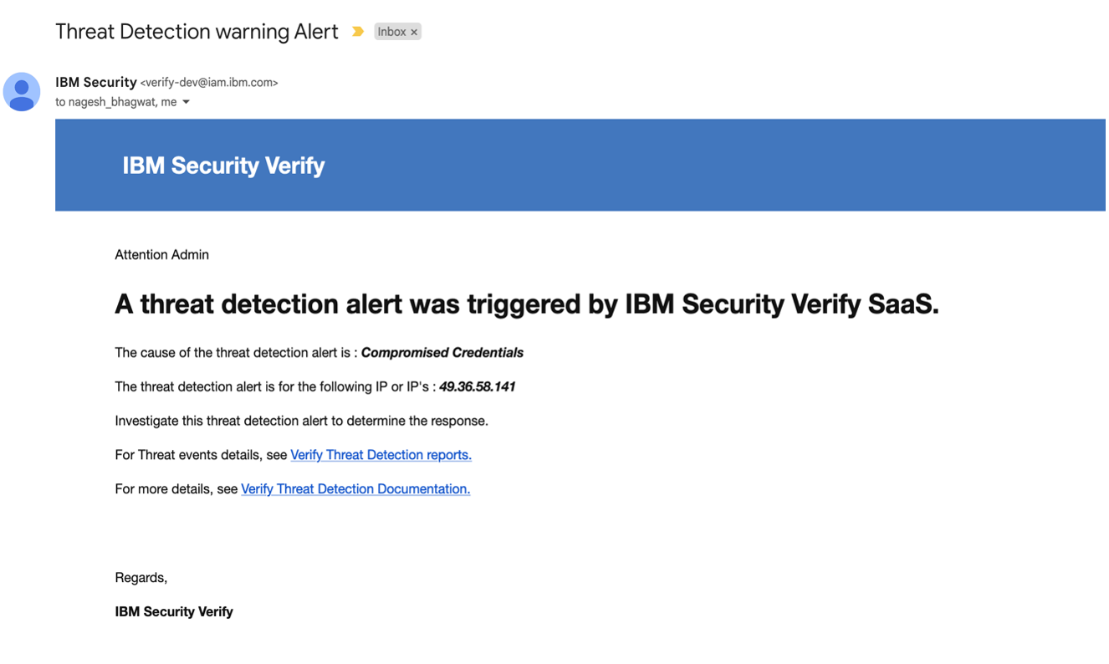Click the Compromised Credentials text
Image resolution: width=1109 pixels, height=664 pixels.
442,353
